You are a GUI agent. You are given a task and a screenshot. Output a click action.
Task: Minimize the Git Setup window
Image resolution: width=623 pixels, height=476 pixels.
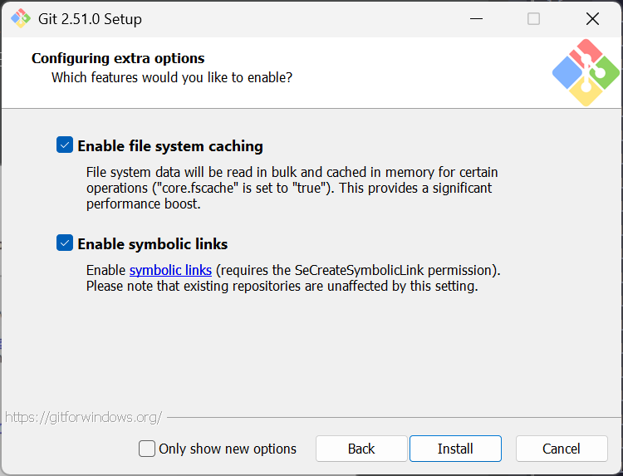[x=475, y=18]
